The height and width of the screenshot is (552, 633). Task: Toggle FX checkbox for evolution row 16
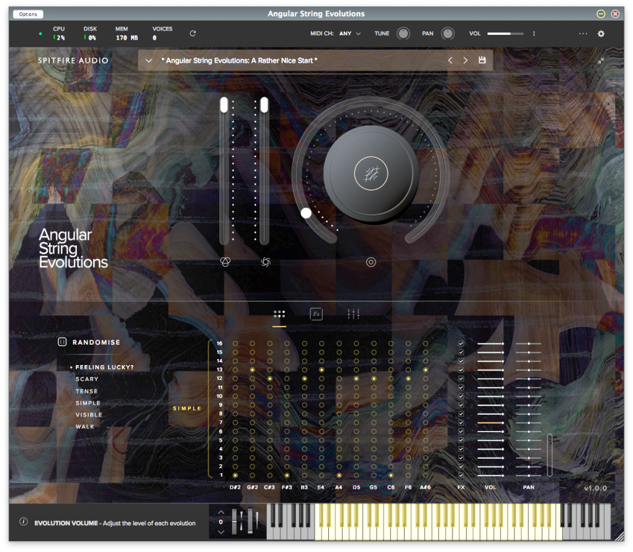(461, 343)
